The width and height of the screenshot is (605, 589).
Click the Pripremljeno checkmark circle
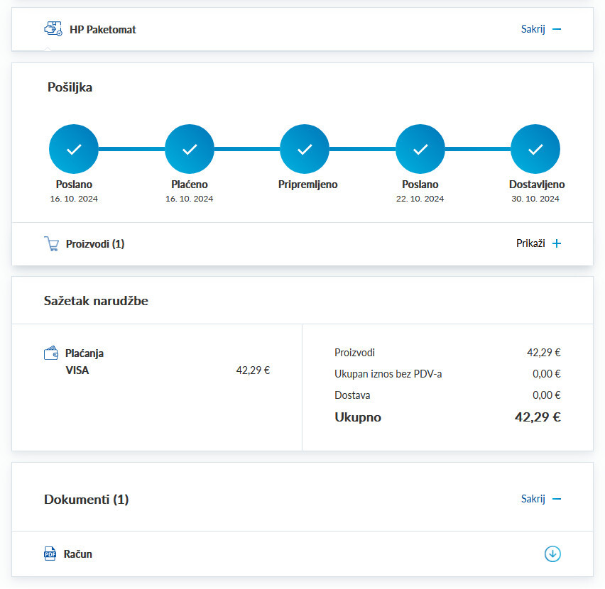point(305,149)
